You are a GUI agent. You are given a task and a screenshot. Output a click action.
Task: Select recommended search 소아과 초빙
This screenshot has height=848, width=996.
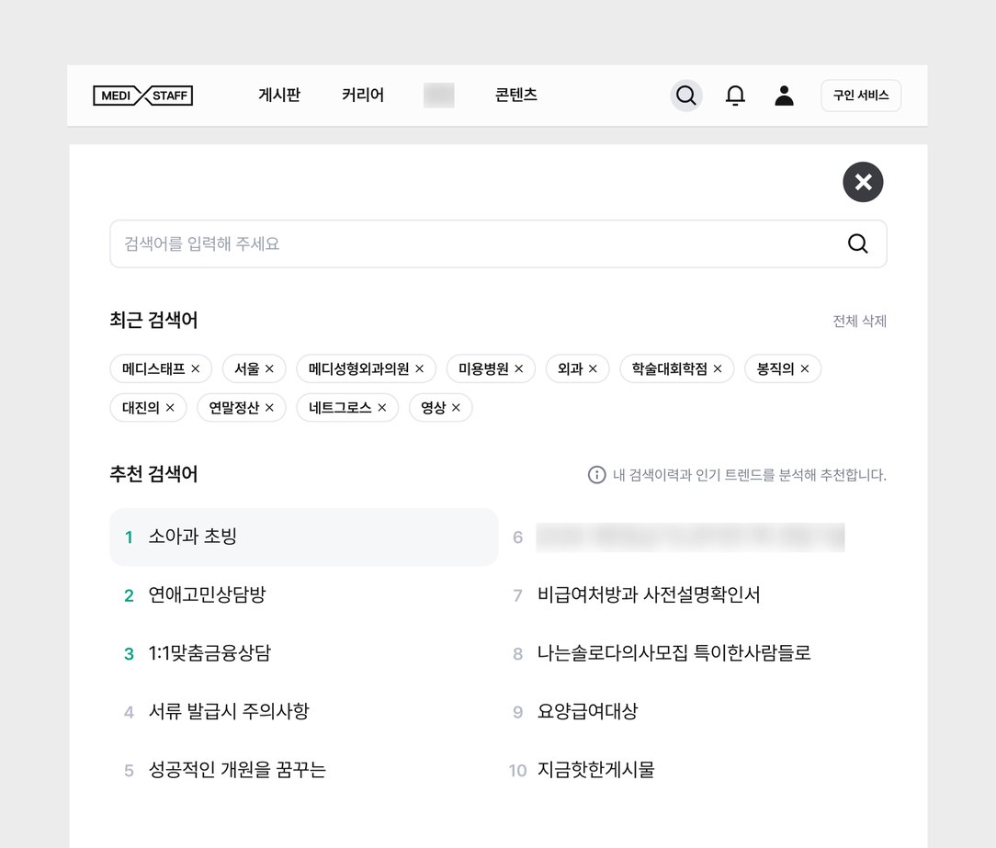click(x=303, y=537)
